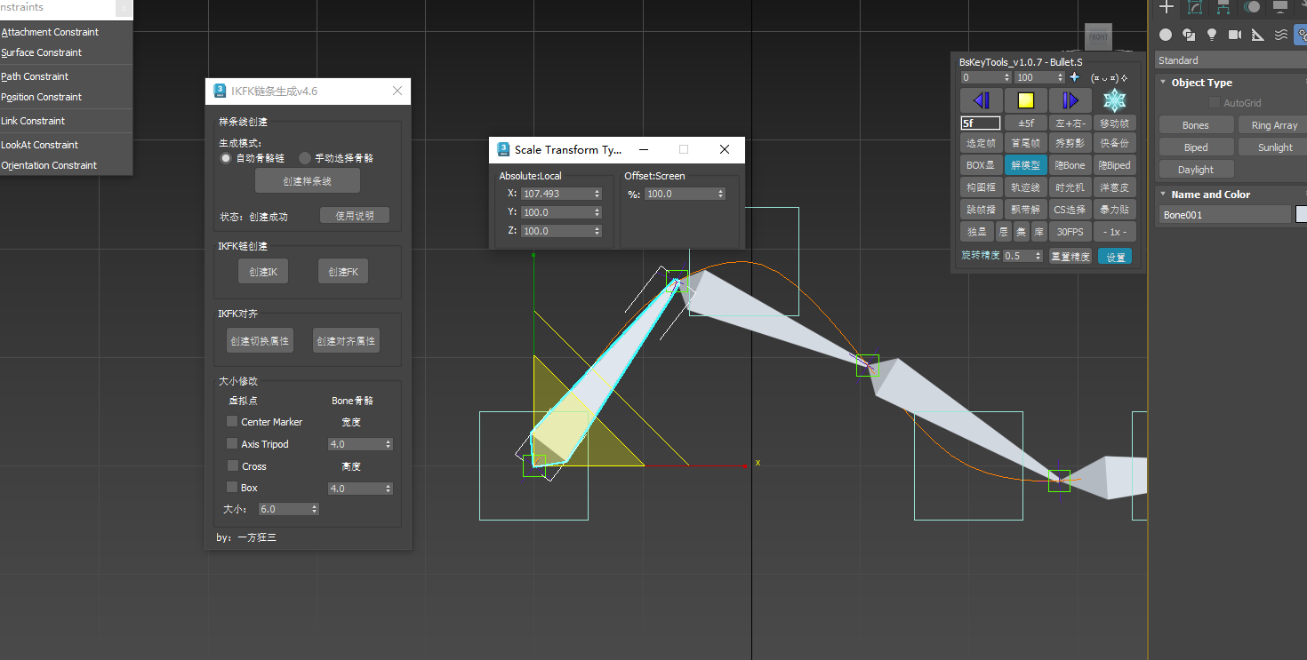This screenshot has height=660, width=1307.
Task: Click the snowflake icon in BsKeyTools
Action: [1114, 100]
